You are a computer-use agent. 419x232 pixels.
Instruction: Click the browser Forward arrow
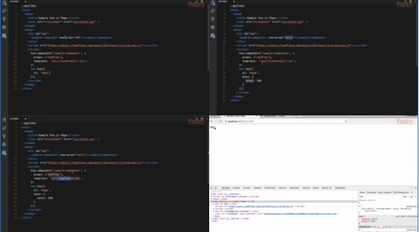pos(216,121)
